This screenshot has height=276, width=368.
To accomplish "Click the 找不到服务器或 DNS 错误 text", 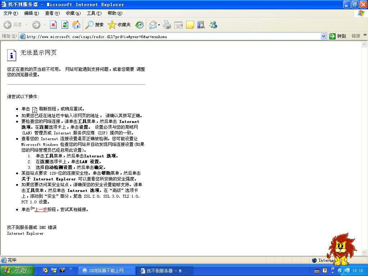I will click(32, 227).
